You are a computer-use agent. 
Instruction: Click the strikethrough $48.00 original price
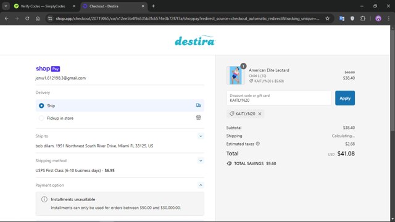pos(350,72)
